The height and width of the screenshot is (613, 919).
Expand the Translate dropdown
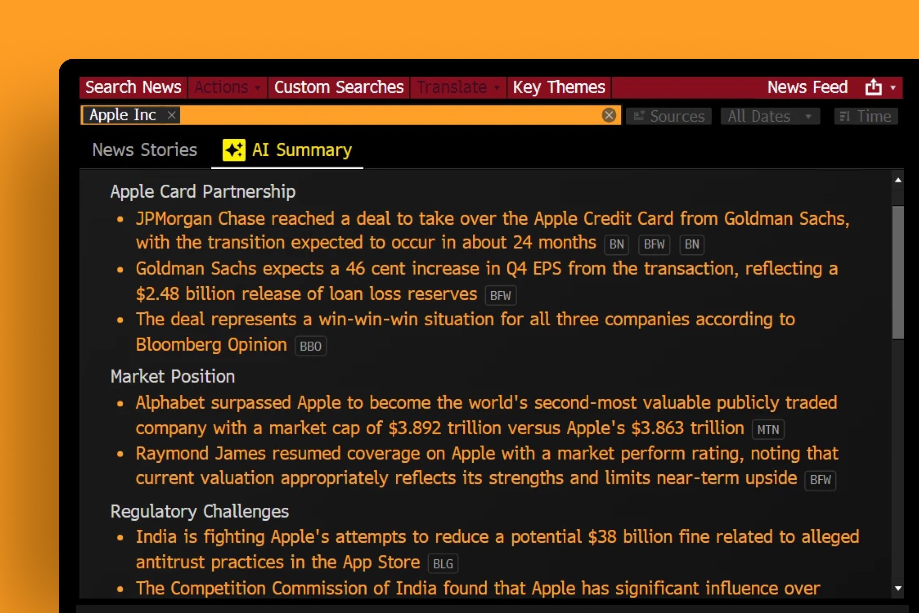(x=458, y=87)
